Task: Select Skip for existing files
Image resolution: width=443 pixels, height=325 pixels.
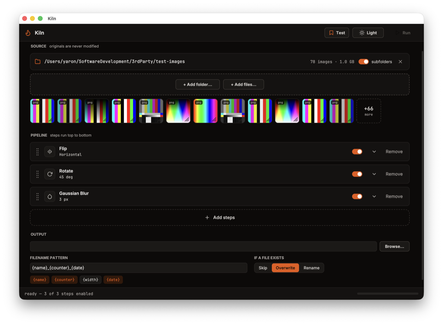Action: pyautogui.click(x=263, y=268)
